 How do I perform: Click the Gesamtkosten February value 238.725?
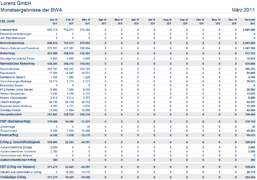69,115
